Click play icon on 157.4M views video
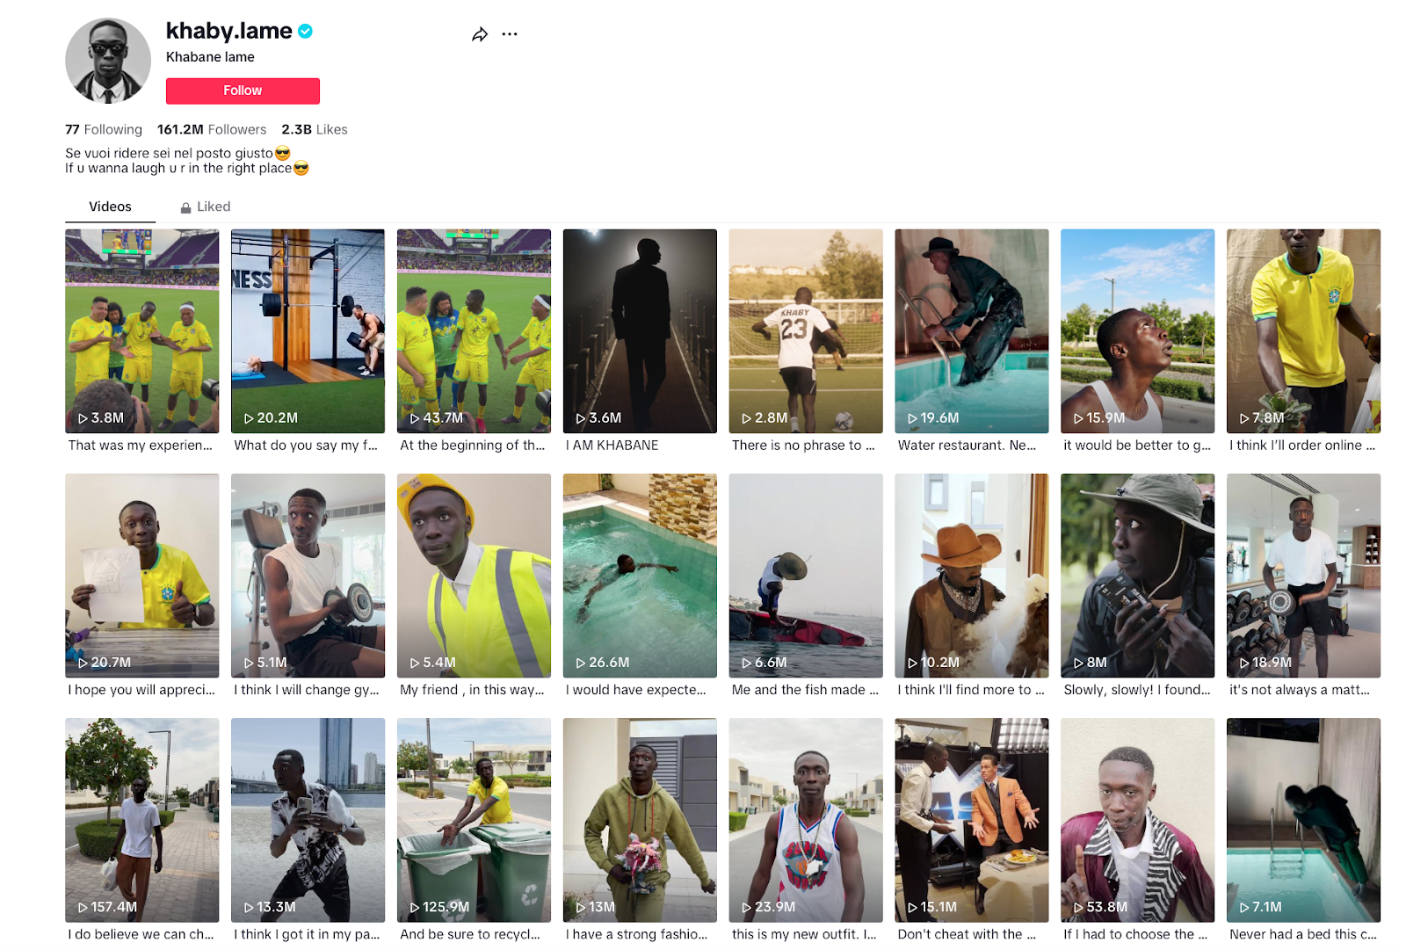Viewport: 1406px width, 950px height. (83, 907)
